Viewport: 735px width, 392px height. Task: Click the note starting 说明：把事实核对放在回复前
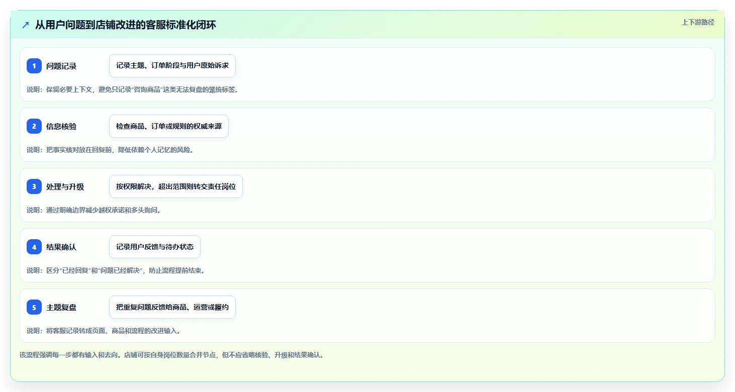tap(110, 150)
